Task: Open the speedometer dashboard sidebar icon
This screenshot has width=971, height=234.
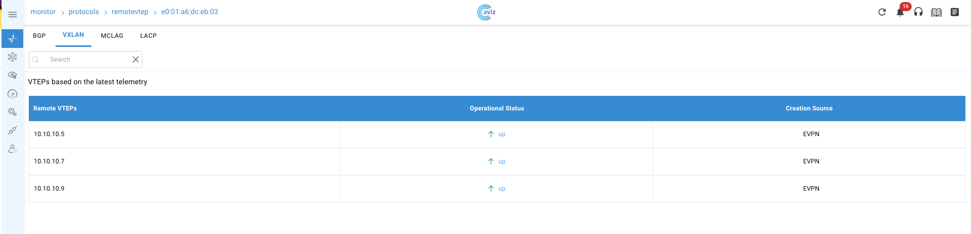Action: pyautogui.click(x=13, y=94)
